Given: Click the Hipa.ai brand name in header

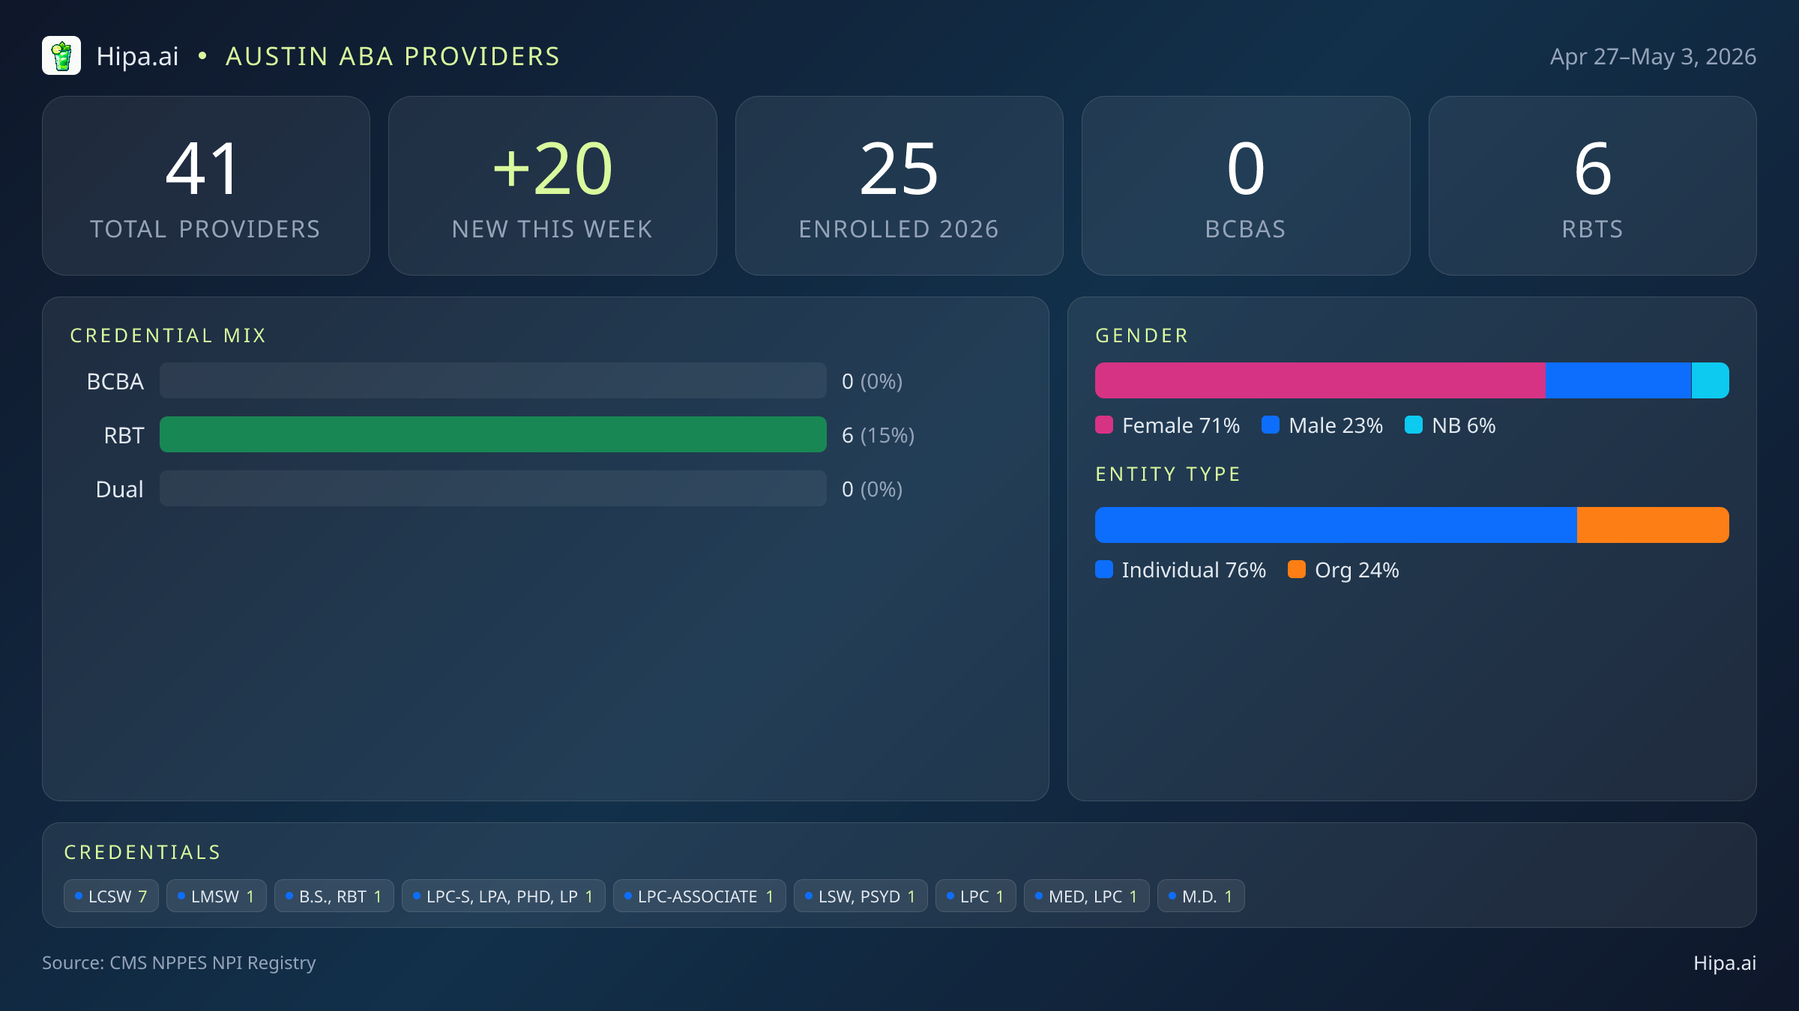Looking at the screenshot, I should click(x=138, y=56).
